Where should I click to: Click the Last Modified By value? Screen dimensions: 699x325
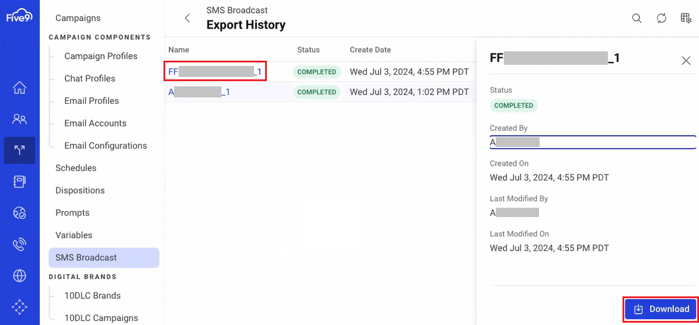tap(514, 212)
